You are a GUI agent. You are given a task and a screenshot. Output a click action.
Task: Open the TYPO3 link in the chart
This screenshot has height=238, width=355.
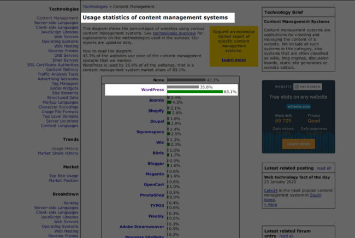(157, 205)
